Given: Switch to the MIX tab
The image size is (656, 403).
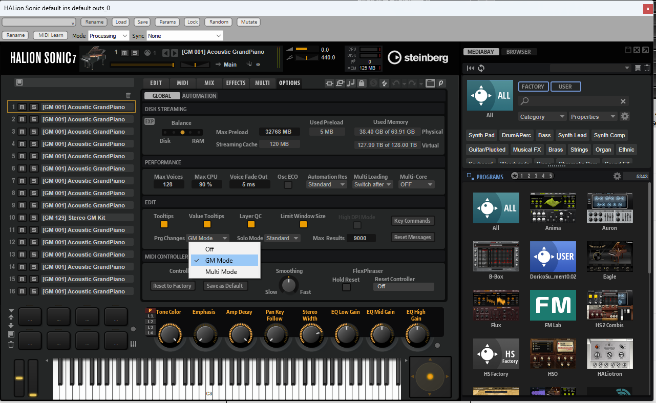Looking at the screenshot, I should point(209,83).
